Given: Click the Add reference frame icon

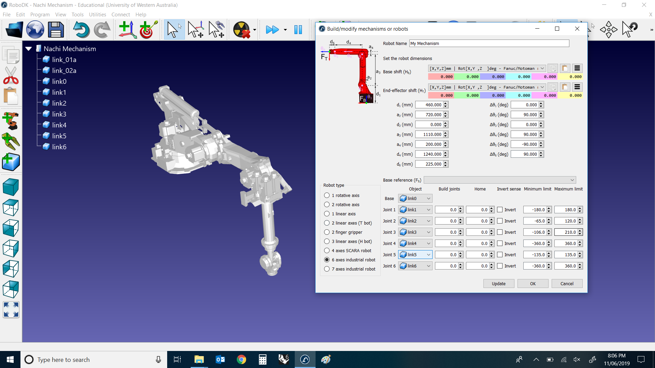Looking at the screenshot, I should 127,30.
